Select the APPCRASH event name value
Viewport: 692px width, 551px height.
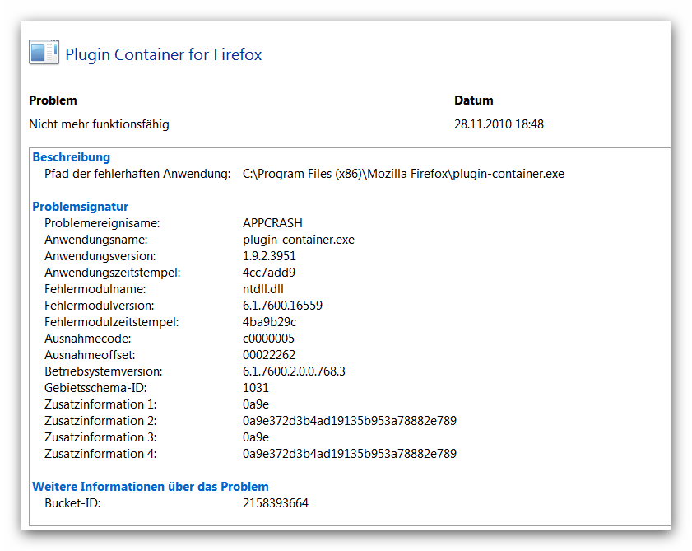pos(272,223)
